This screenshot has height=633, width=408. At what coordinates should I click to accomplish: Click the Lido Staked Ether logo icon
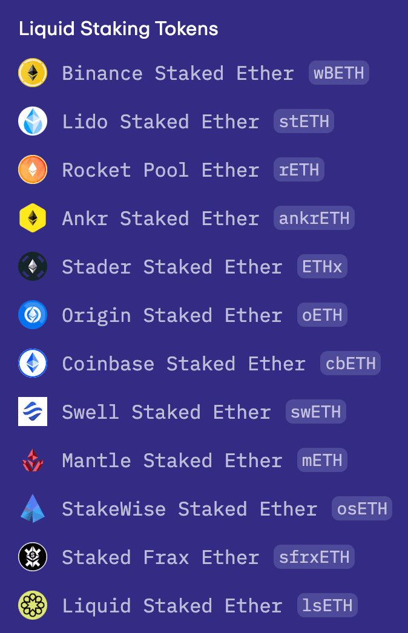(33, 122)
